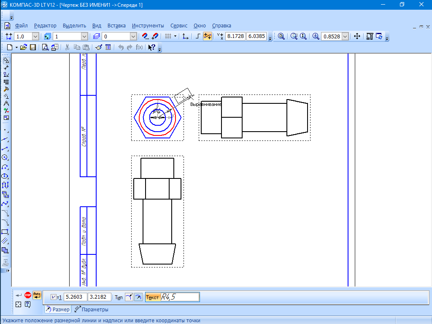Click the open file folder icon
The image size is (432, 324).
24,47
